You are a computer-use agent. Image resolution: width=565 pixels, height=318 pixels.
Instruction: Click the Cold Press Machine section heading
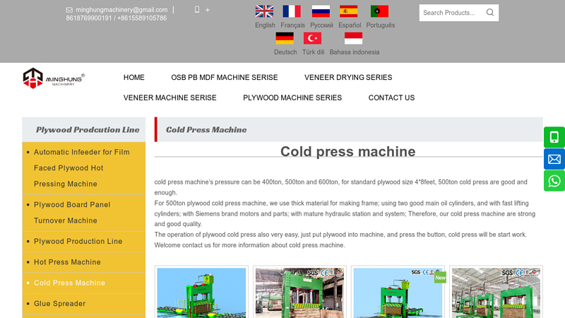206,130
